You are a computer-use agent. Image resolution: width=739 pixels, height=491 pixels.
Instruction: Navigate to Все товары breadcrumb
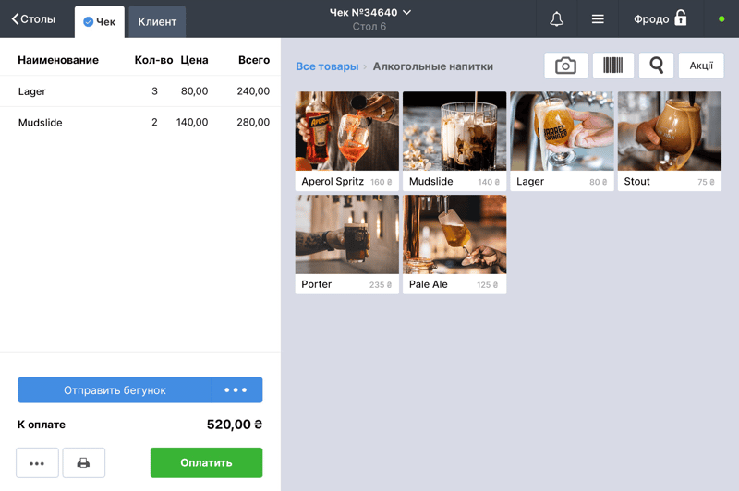click(x=327, y=66)
